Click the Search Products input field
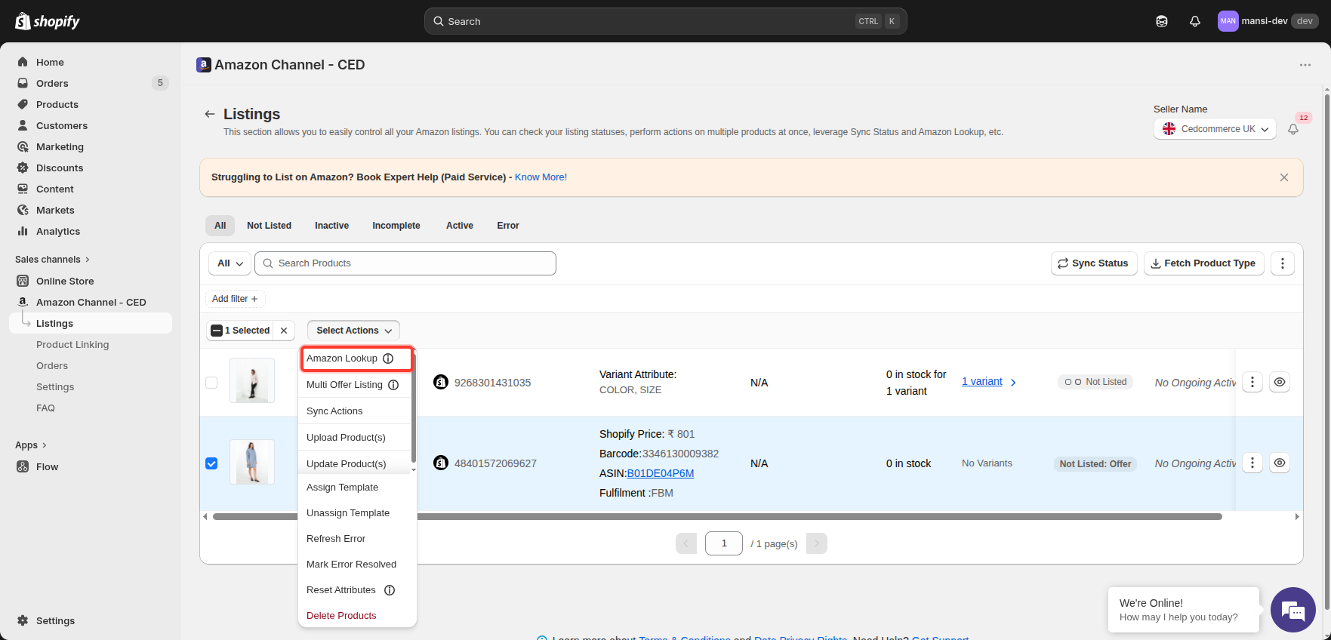This screenshot has width=1331, height=640. [x=405, y=263]
